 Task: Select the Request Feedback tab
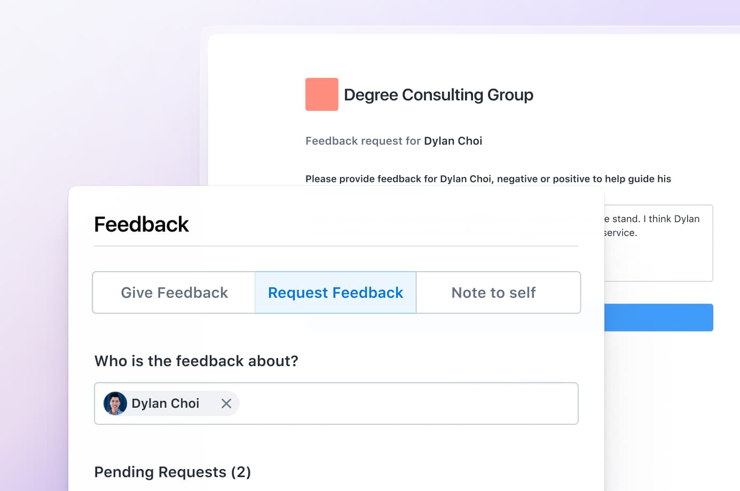click(335, 292)
